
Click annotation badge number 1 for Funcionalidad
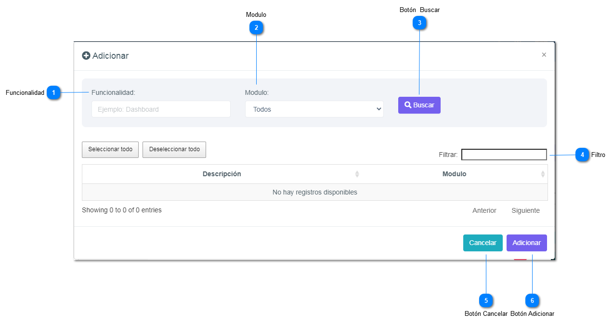click(53, 92)
